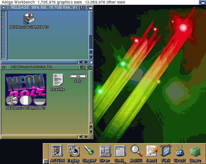The height and width of the screenshot is (164, 206).
Task: Click the right arrow in the RELEASE window
Action: coord(86,62)
